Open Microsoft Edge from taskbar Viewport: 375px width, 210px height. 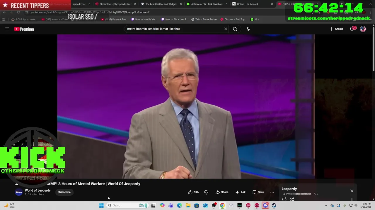coord(179,205)
